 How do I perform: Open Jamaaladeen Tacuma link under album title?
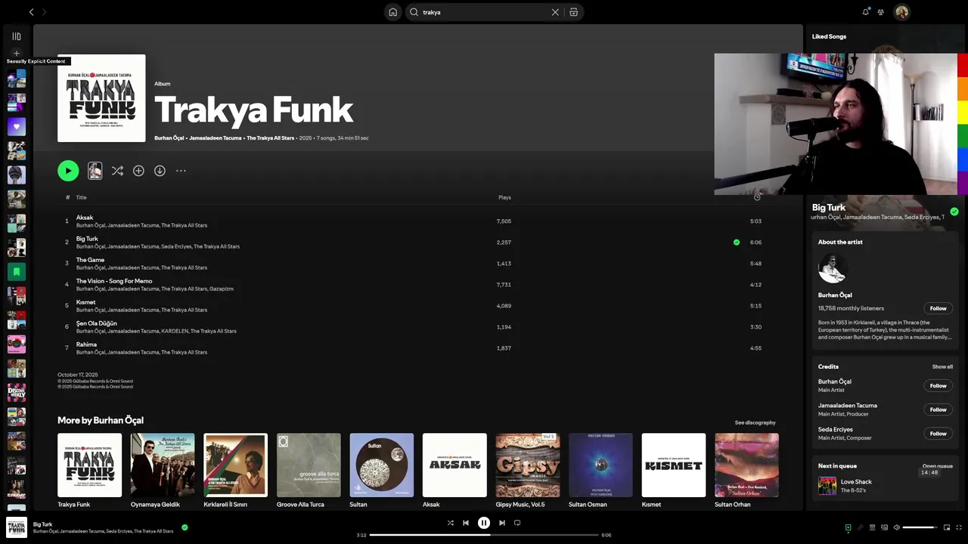pyautogui.click(x=216, y=138)
